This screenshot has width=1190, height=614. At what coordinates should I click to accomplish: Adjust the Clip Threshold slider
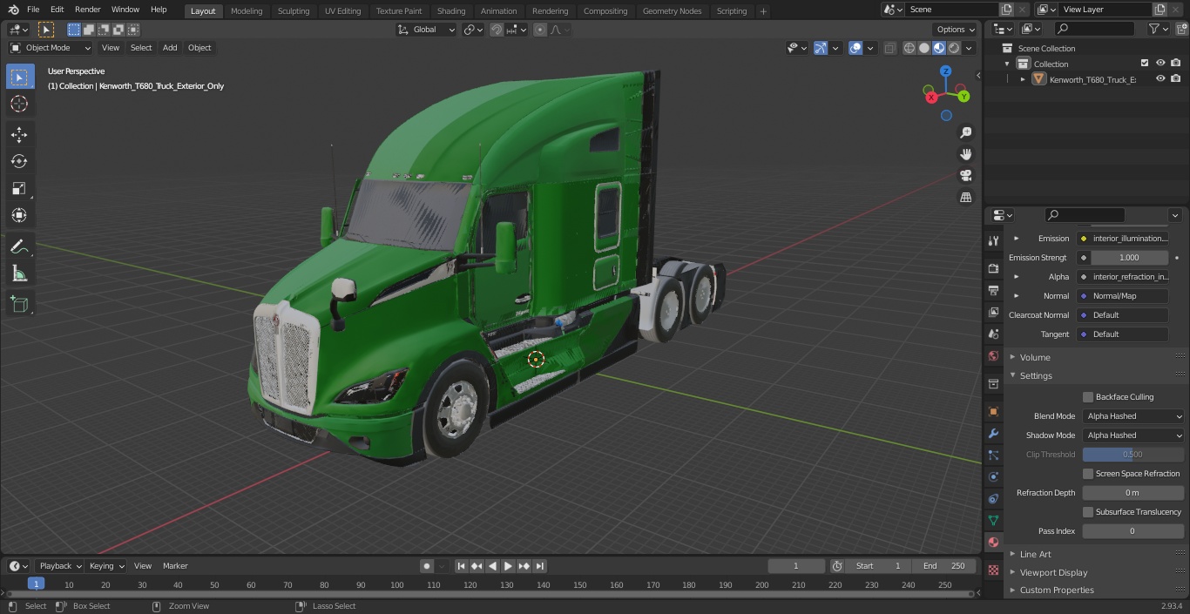pyautogui.click(x=1133, y=455)
